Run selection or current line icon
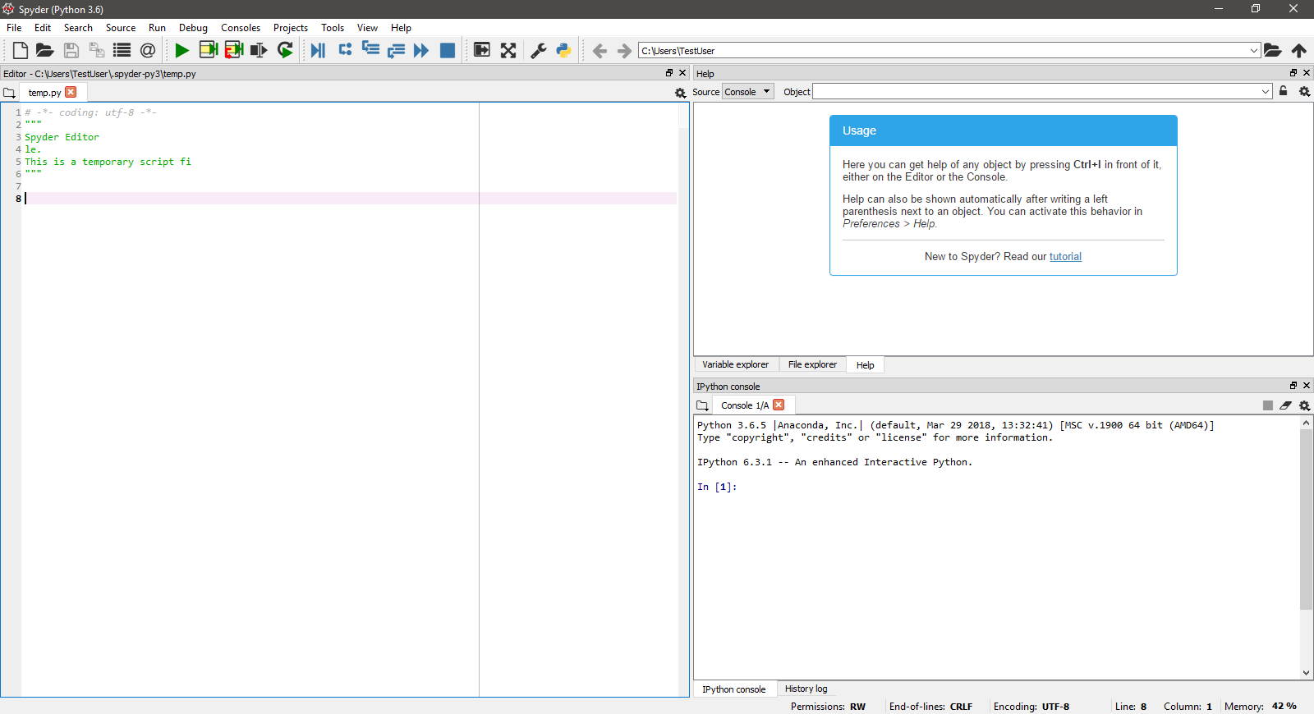 (x=260, y=50)
